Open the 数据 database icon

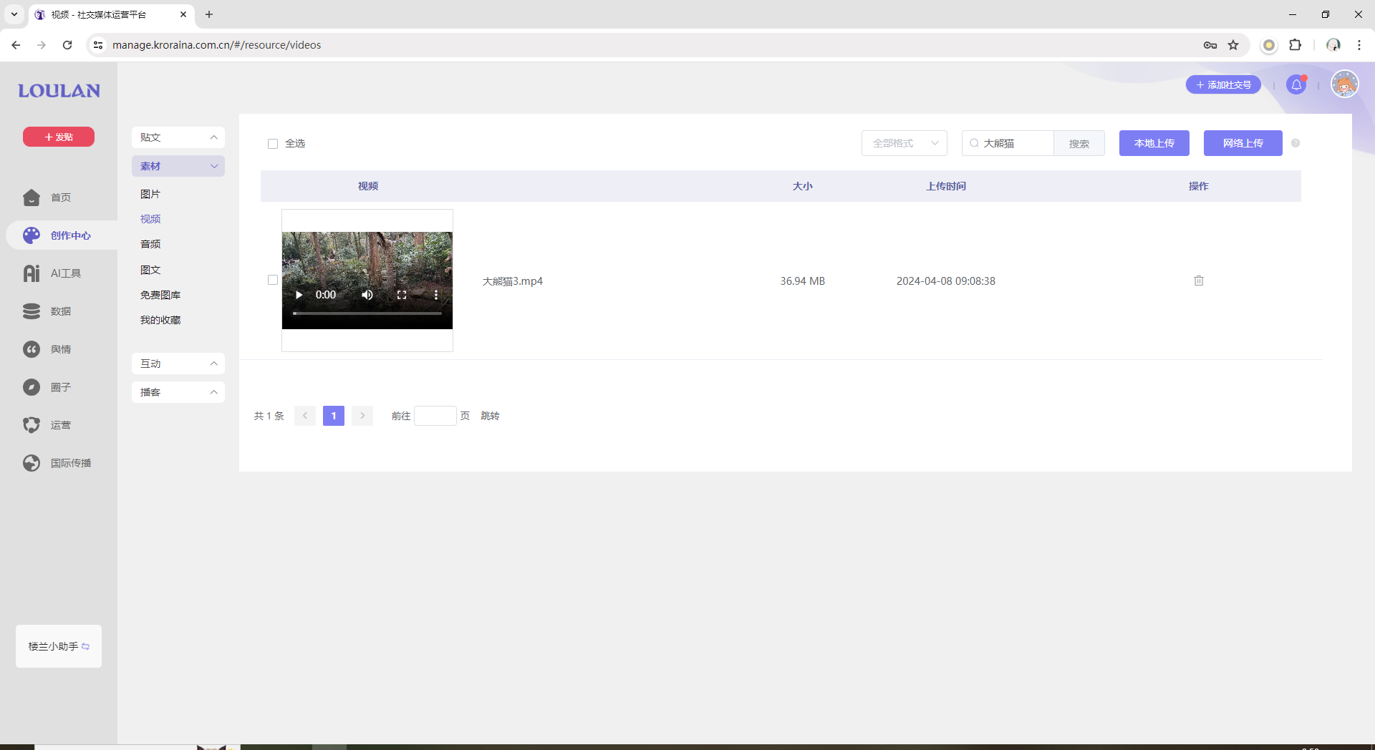(x=32, y=311)
